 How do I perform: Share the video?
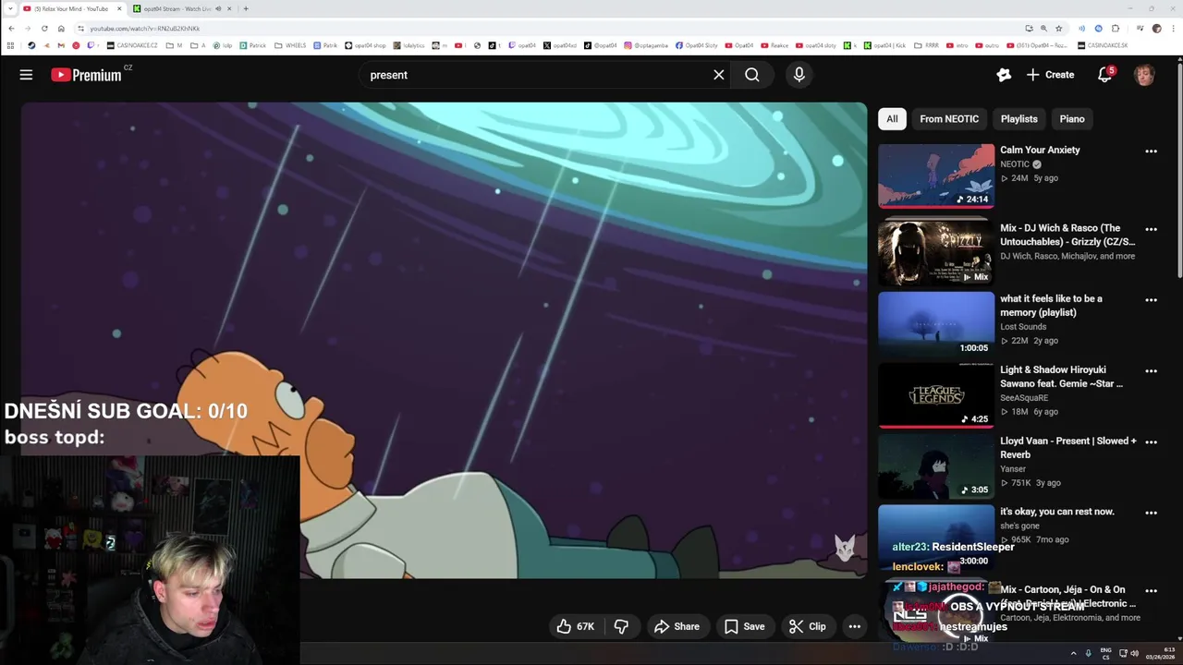click(677, 626)
